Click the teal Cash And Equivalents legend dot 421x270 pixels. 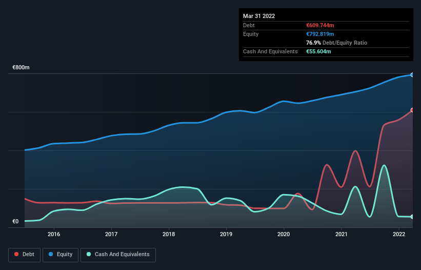point(89,254)
